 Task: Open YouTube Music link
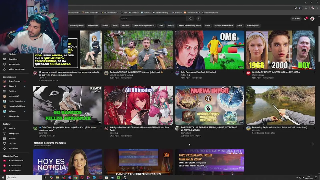15,170
